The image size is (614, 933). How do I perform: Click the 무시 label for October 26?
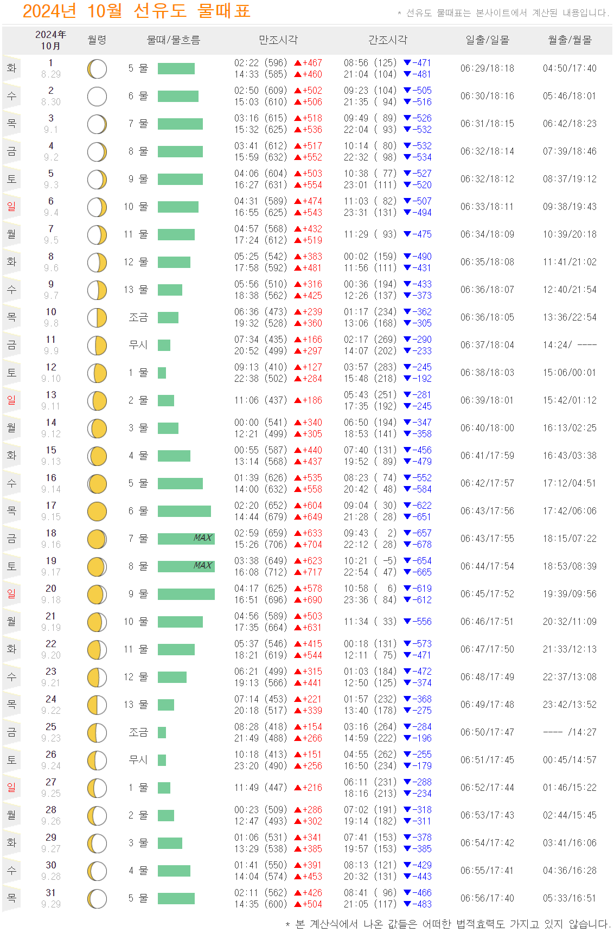tap(138, 760)
